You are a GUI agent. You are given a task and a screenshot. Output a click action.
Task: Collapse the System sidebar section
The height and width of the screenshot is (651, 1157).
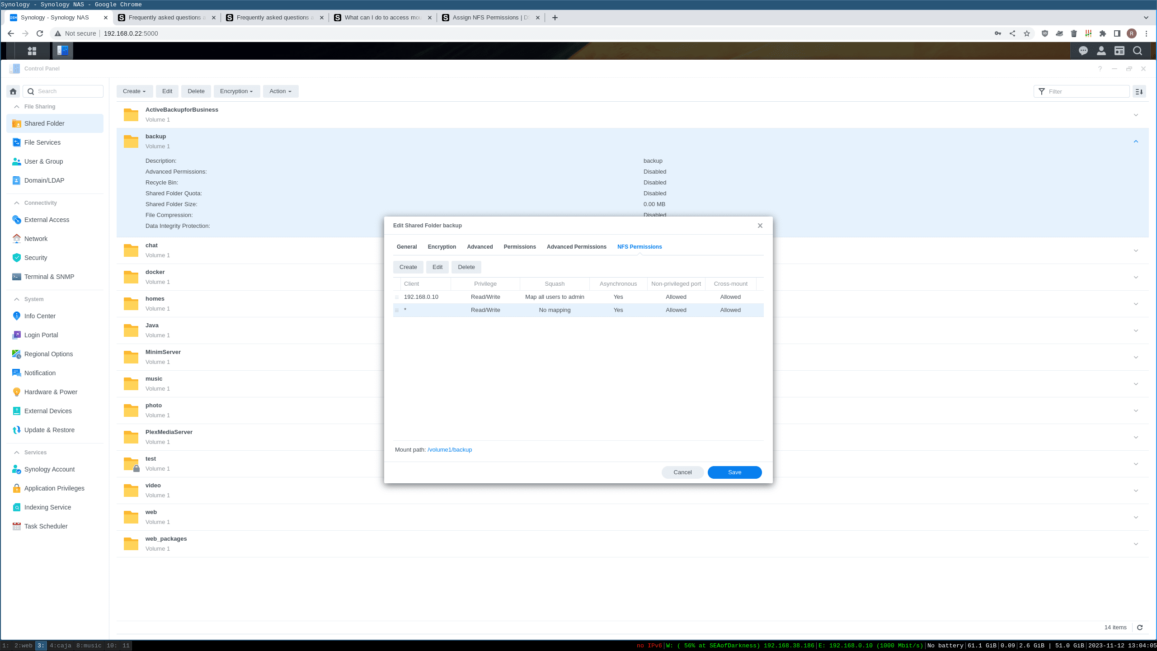point(17,299)
